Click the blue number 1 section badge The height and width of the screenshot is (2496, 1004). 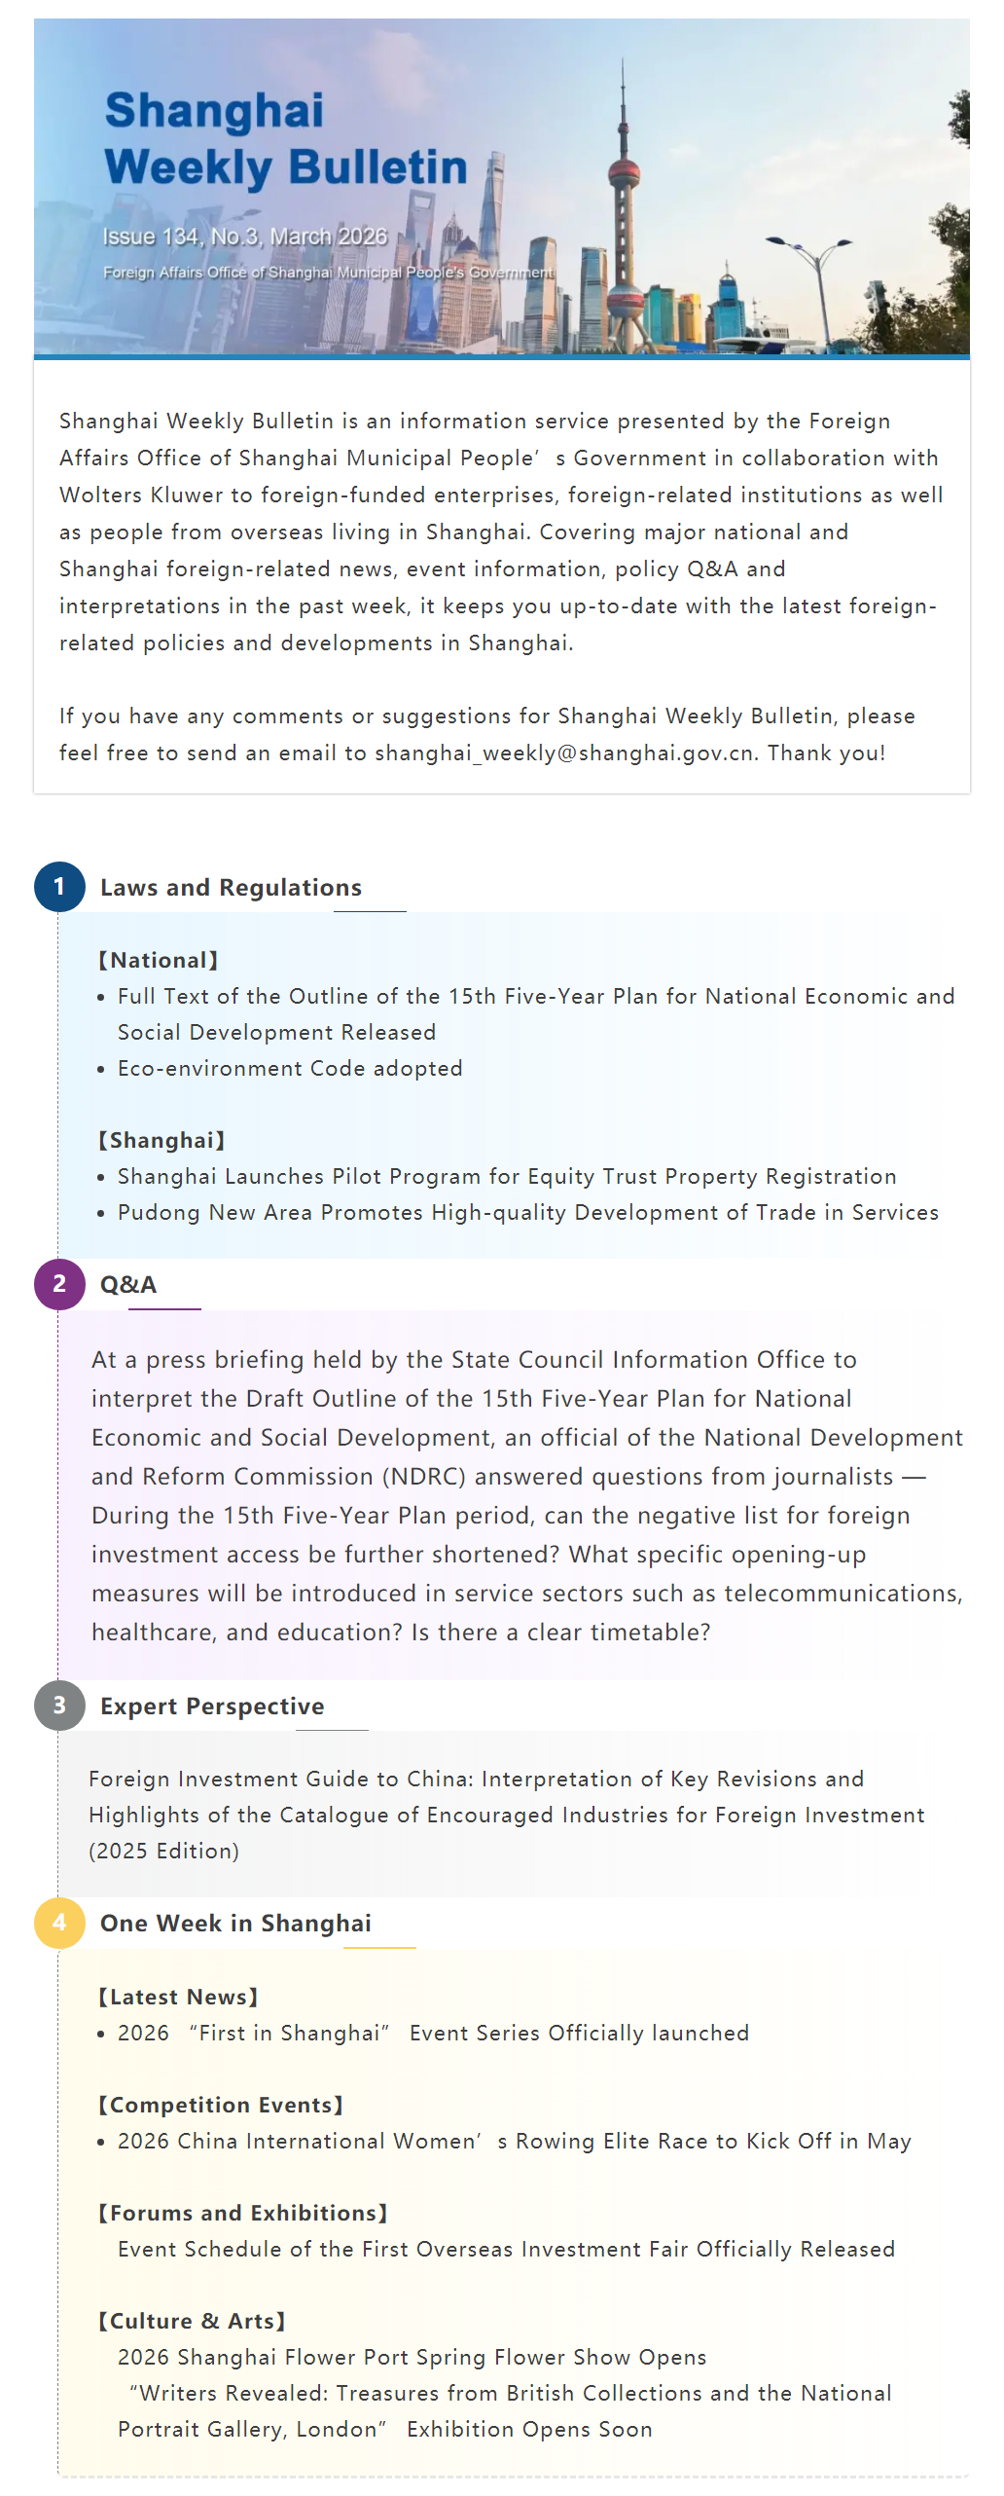(59, 887)
